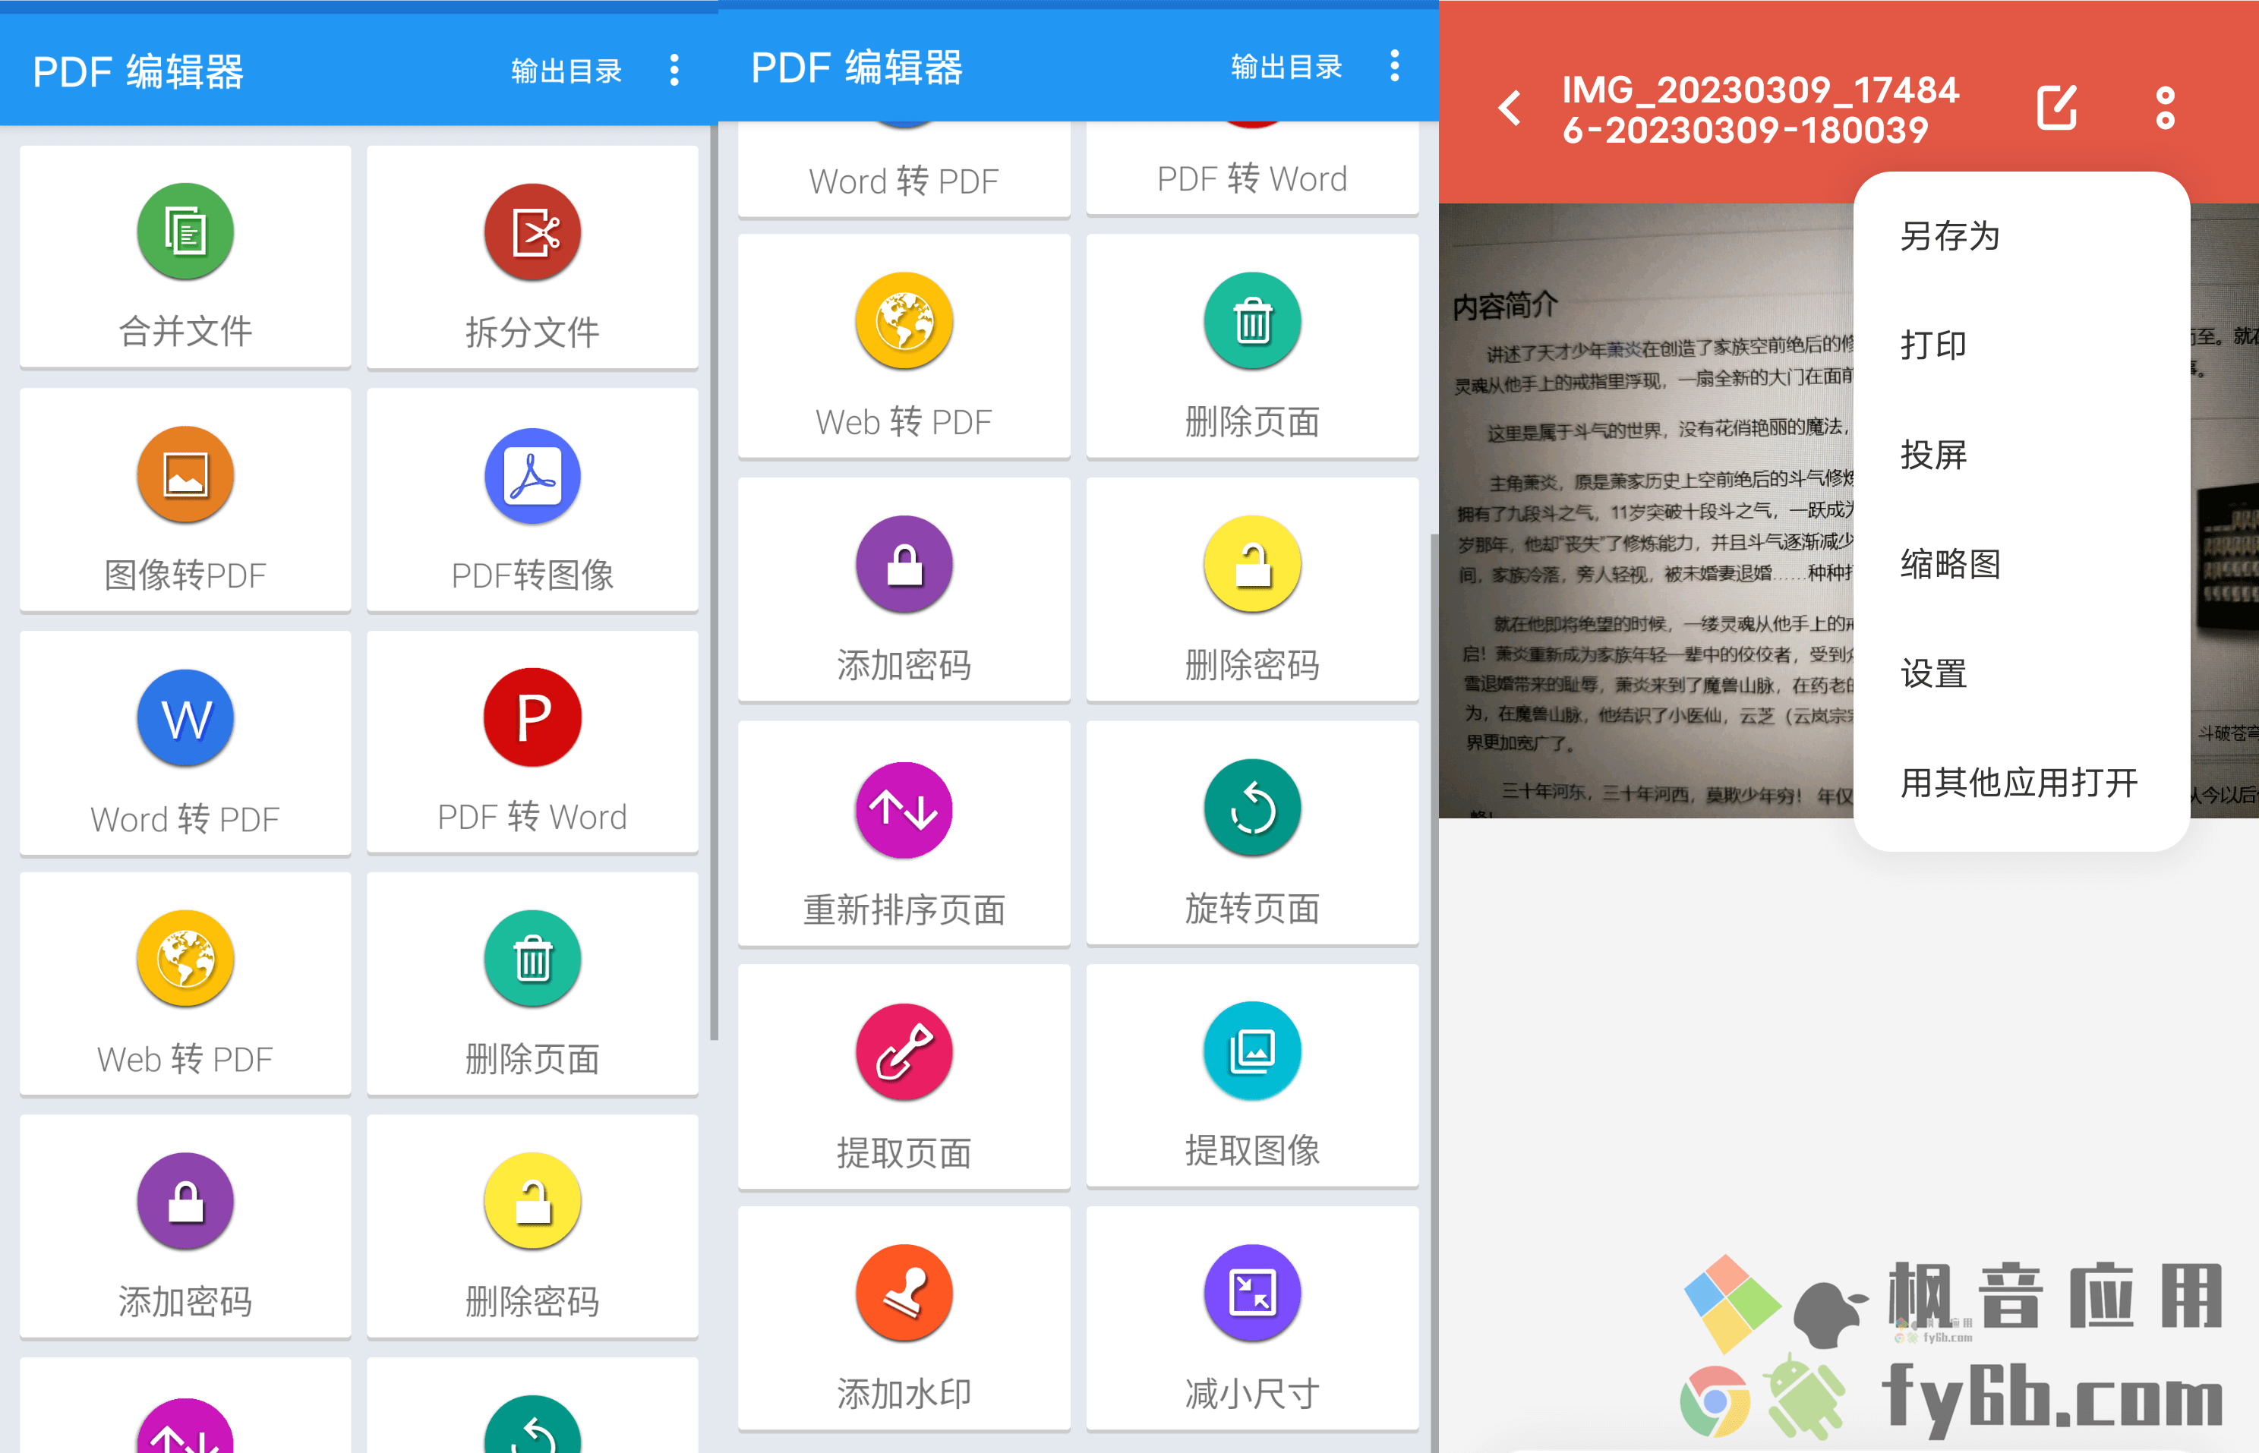
Task: Tap 删除页面 trash icon on the 合并文件 screen
Action: pyautogui.click(x=532, y=960)
